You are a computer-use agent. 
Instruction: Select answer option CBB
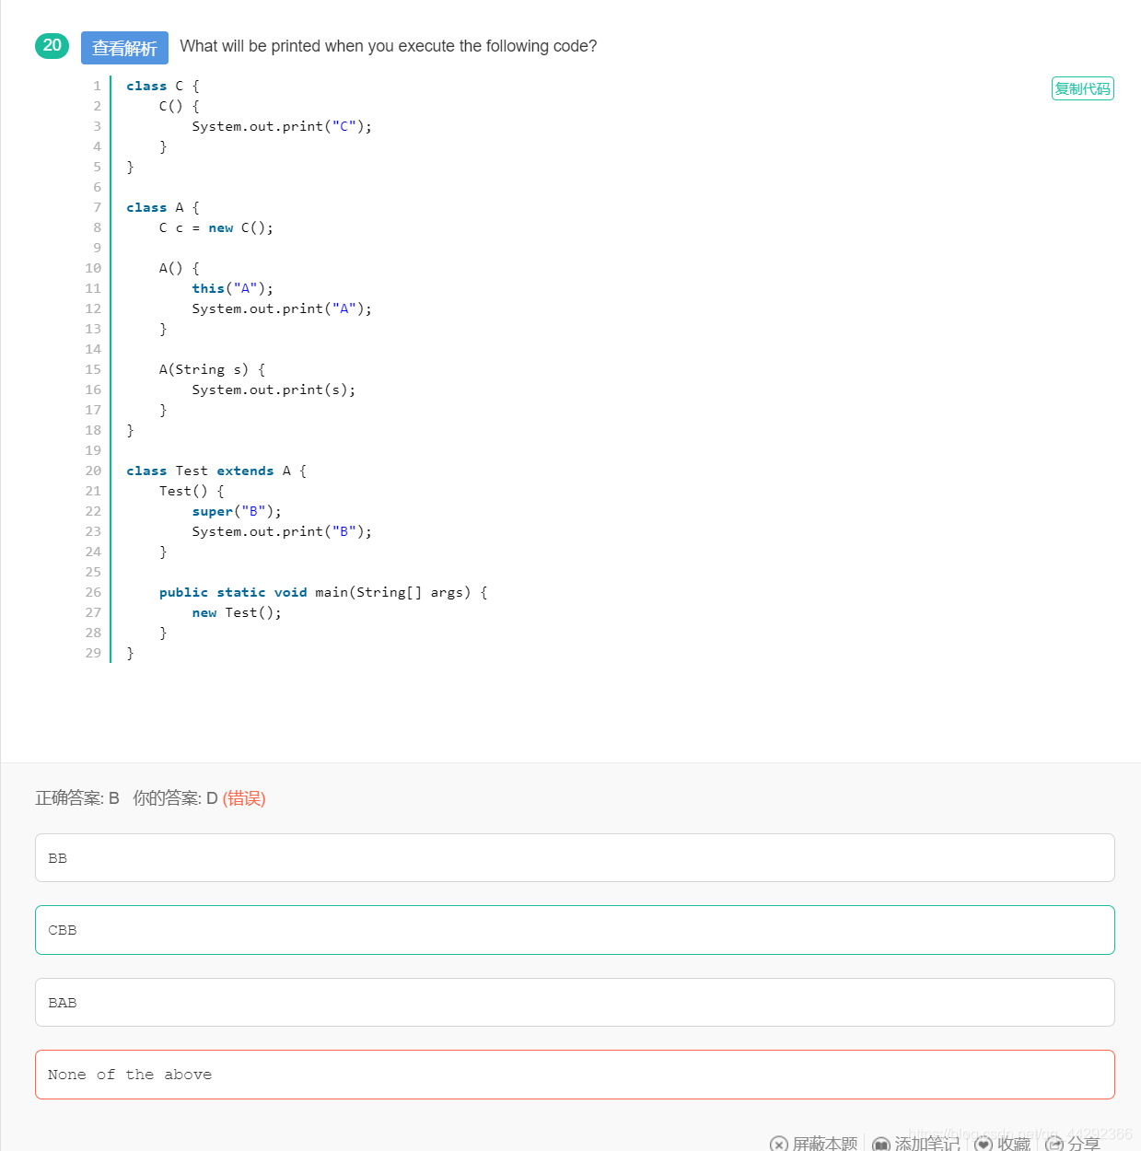[575, 930]
